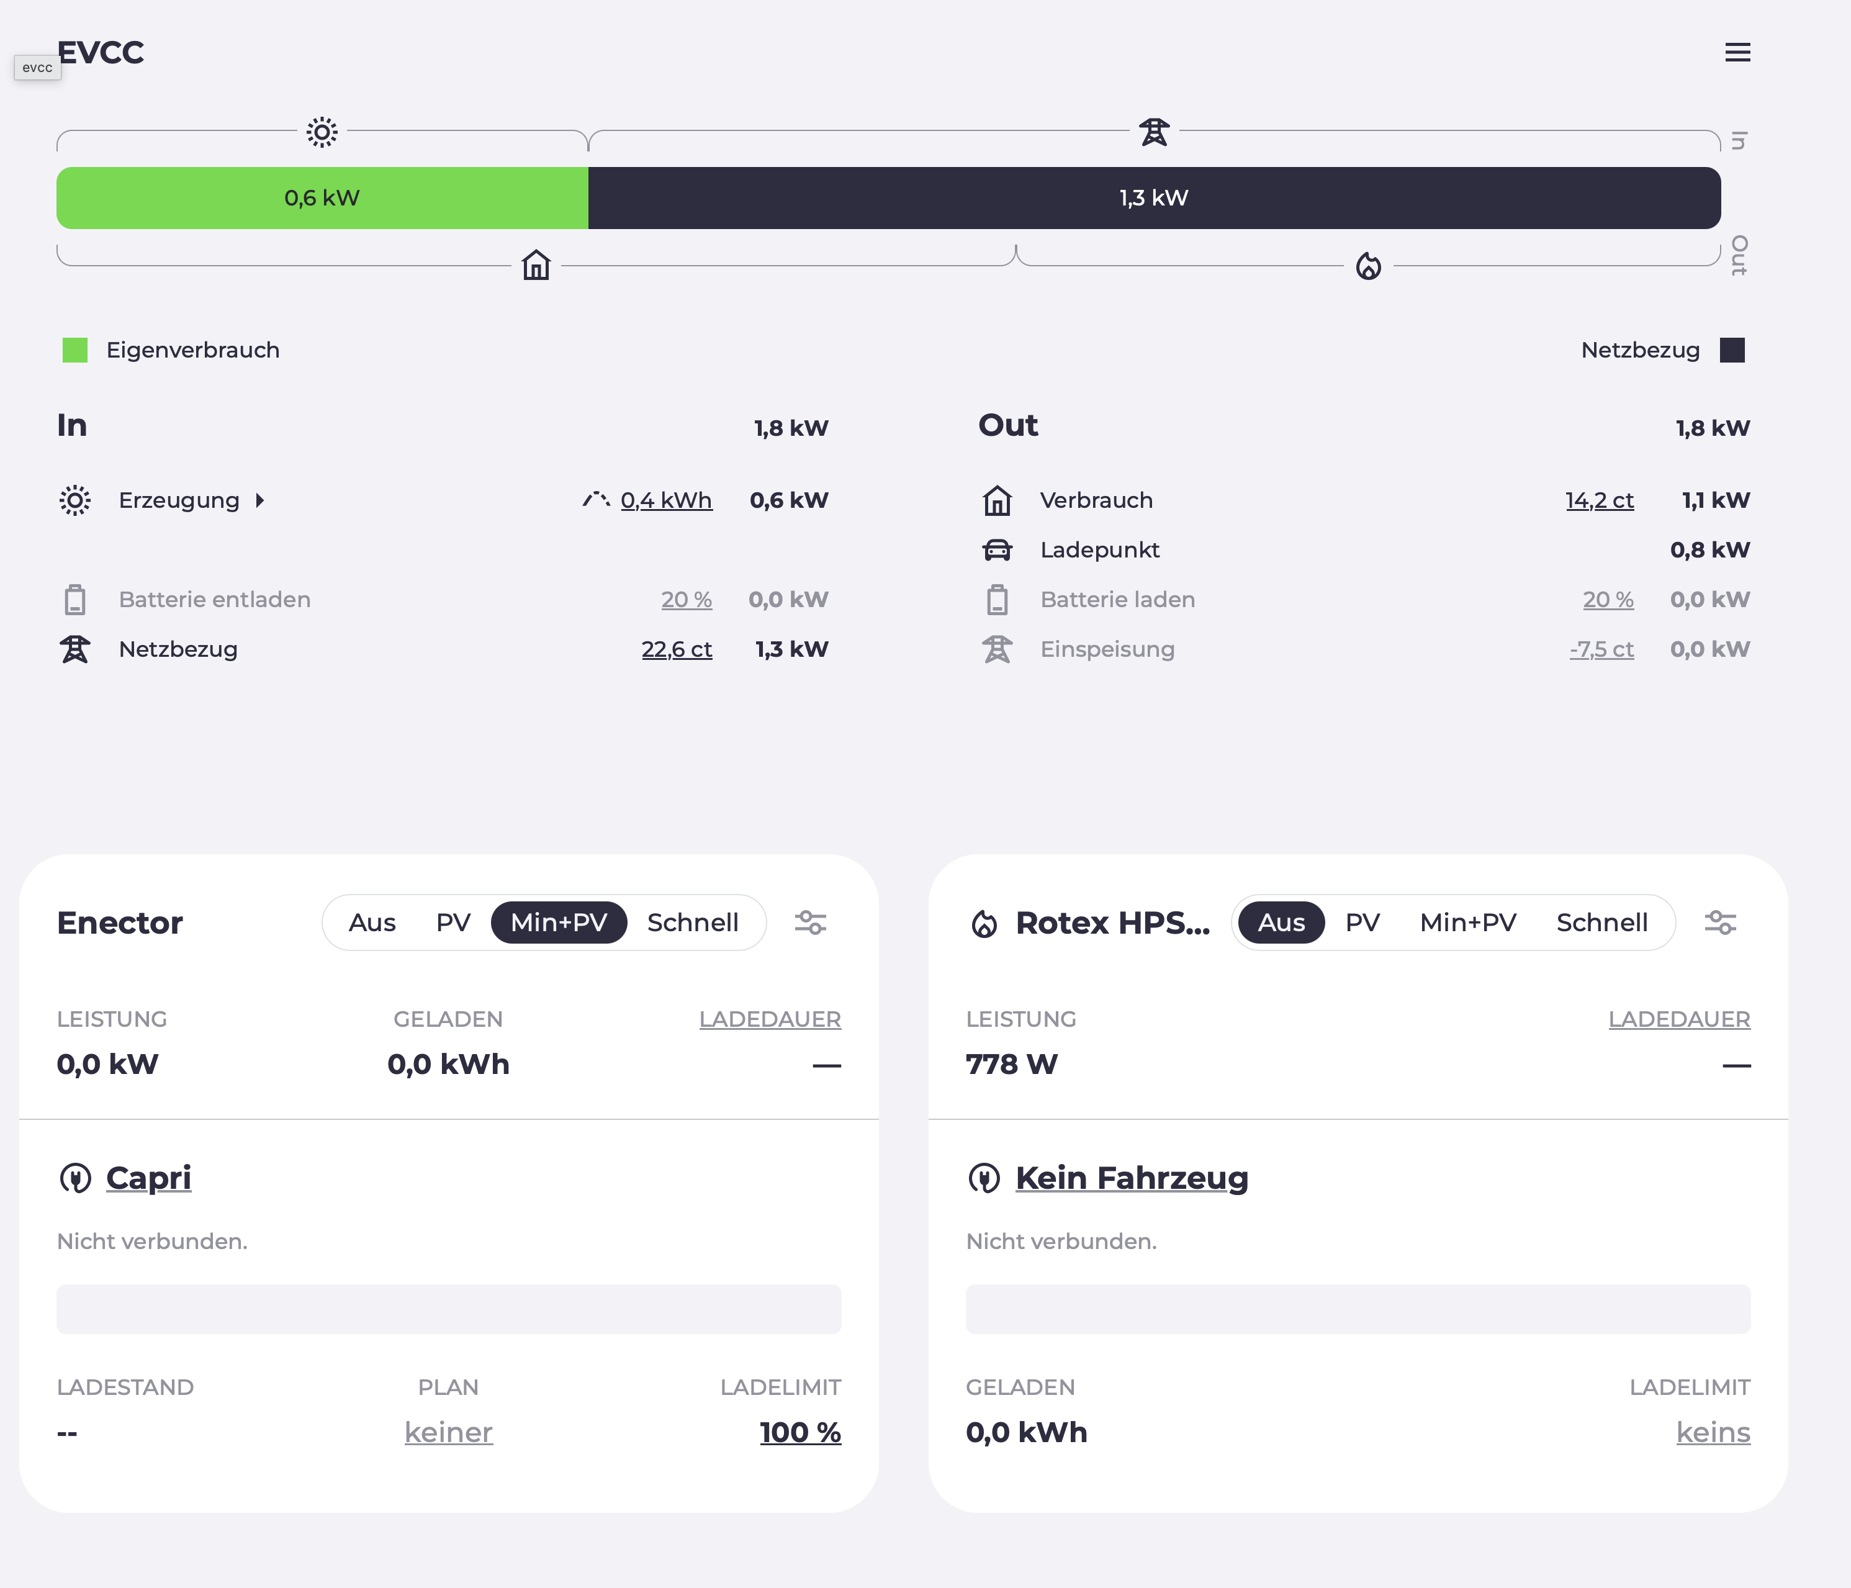Select Min+PV mode for Rotex HPS
Screen dimensions: 1851x1588
tap(1468, 923)
